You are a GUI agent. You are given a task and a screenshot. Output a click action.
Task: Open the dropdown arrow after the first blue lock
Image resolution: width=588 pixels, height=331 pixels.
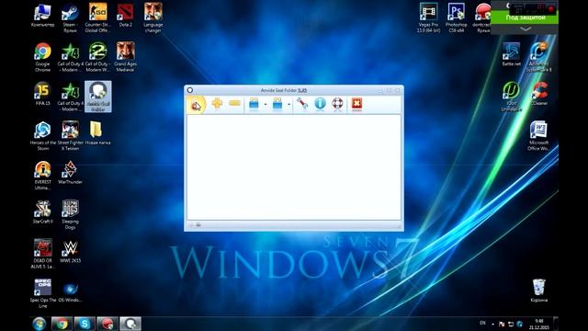coord(266,104)
